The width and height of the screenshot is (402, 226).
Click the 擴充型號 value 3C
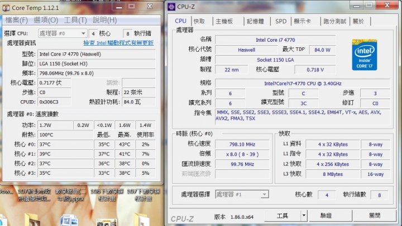[x=304, y=104]
